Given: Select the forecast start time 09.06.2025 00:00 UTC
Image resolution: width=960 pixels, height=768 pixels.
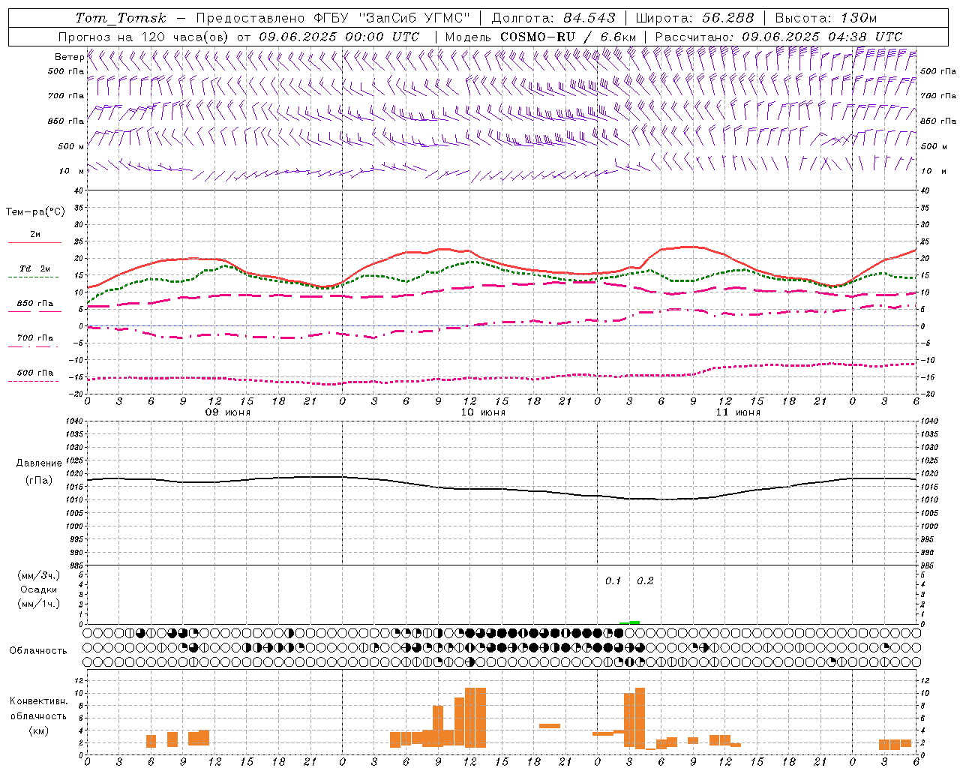Looking at the screenshot, I should 339,37.
